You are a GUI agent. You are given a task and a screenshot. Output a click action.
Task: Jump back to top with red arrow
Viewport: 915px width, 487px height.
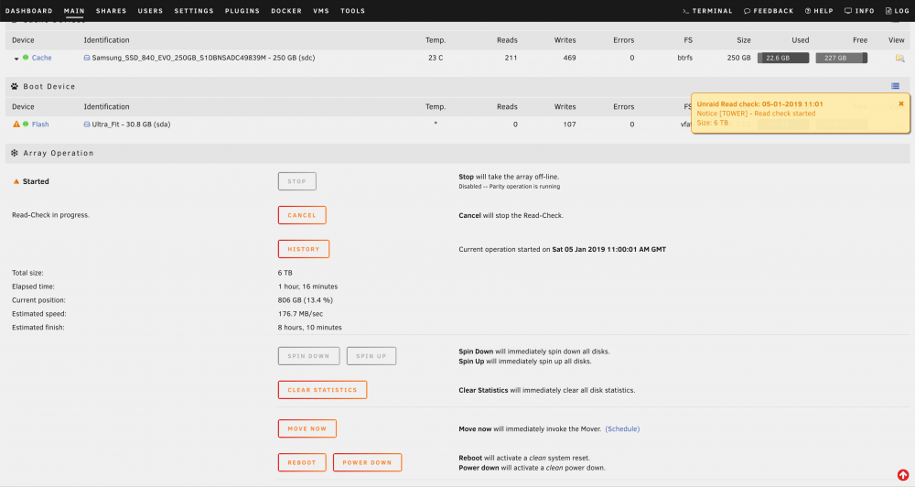pyautogui.click(x=903, y=475)
